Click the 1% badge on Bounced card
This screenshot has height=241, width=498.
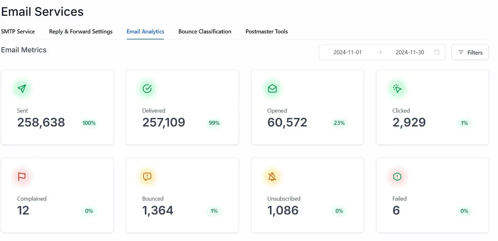pos(214,211)
